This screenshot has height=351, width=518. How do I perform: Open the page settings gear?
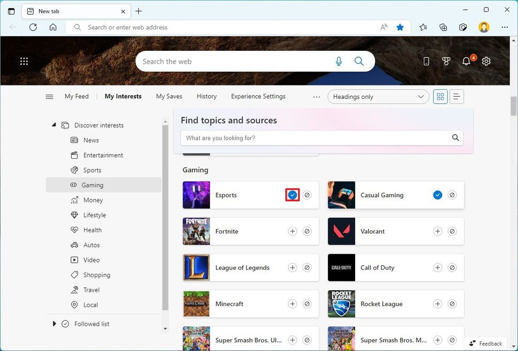486,61
